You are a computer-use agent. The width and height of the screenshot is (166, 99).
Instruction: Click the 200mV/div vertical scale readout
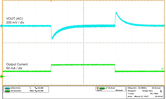[16, 88]
